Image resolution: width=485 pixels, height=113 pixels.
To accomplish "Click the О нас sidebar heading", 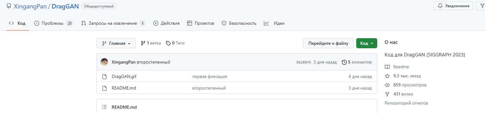I will pyautogui.click(x=391, y=42).
